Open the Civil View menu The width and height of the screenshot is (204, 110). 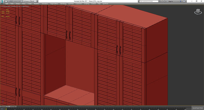click(71, 4)
